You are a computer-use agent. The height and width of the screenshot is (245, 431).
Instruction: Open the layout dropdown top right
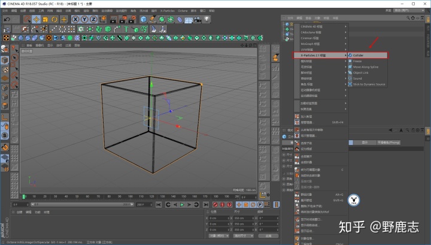coord(409,10)
